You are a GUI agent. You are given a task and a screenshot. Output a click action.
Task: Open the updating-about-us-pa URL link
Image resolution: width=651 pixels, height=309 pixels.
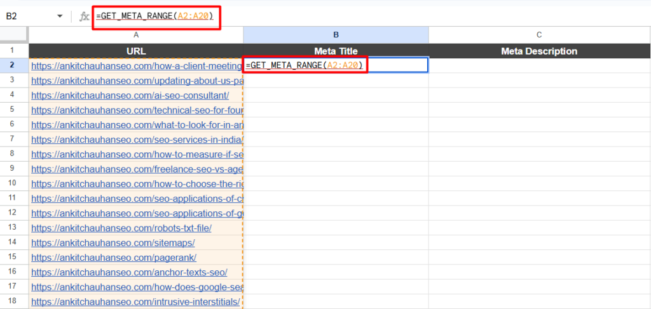(x=137, y=81)
